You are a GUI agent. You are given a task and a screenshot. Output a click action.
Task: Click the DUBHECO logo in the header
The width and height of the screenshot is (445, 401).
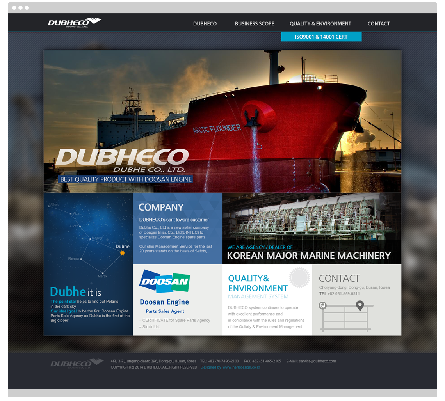click(x=75, y=22)
